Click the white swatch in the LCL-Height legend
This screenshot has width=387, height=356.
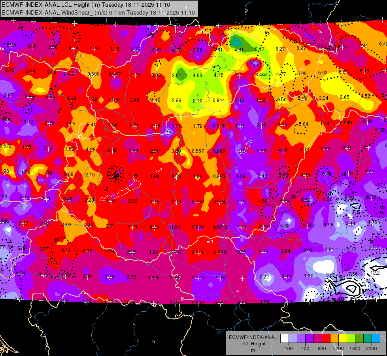[285, 339]
